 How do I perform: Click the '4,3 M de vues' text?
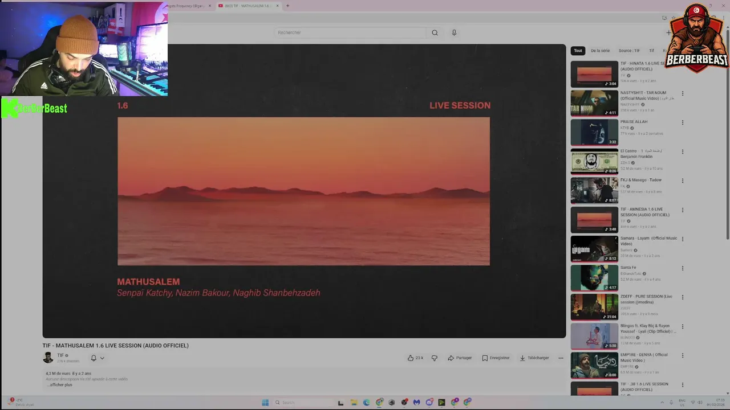58,374
